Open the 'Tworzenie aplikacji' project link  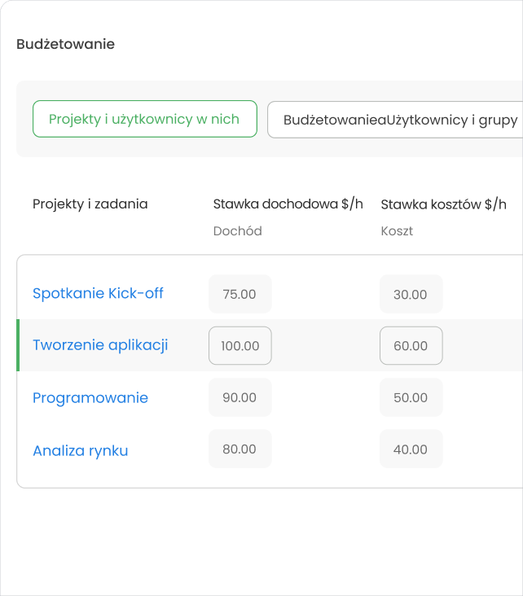click(100, 345)
